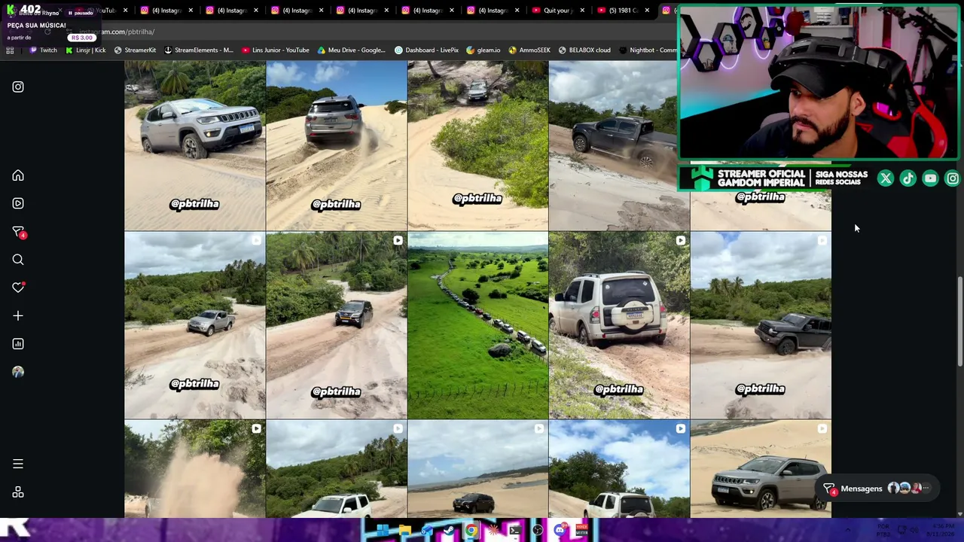This screenshot has width=964, height=542.
Task: Open the StreamElements bookmark
Action: coord(199,50)
